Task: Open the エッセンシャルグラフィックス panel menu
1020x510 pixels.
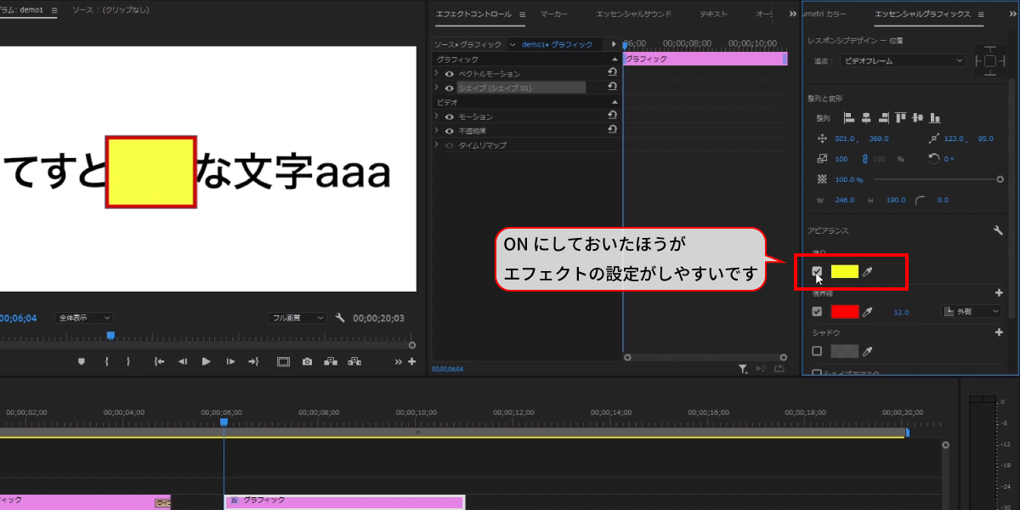Action: pyautogui.click(x=980, y=14)
